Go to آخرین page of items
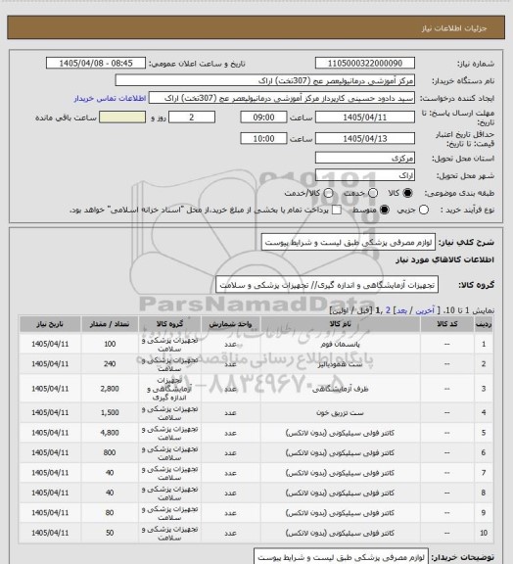The image size is (513, 564). (x=425, y=310)
